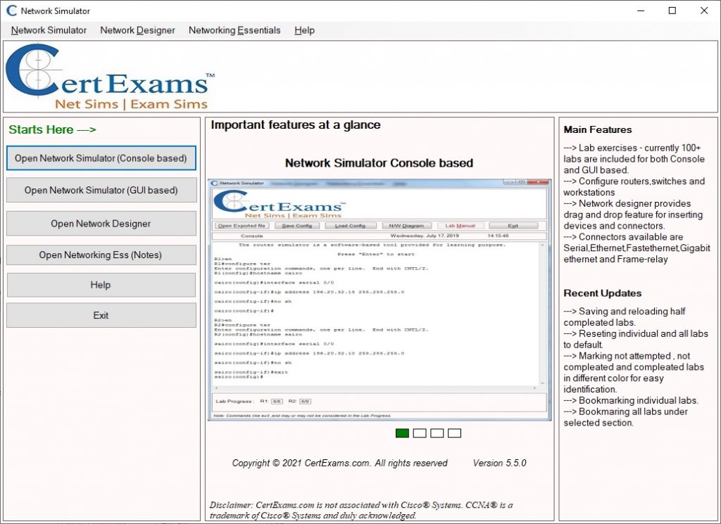The image size is (721, 524).
Task: Select the last carousel indicator square
Action: (x=454, y=433)
